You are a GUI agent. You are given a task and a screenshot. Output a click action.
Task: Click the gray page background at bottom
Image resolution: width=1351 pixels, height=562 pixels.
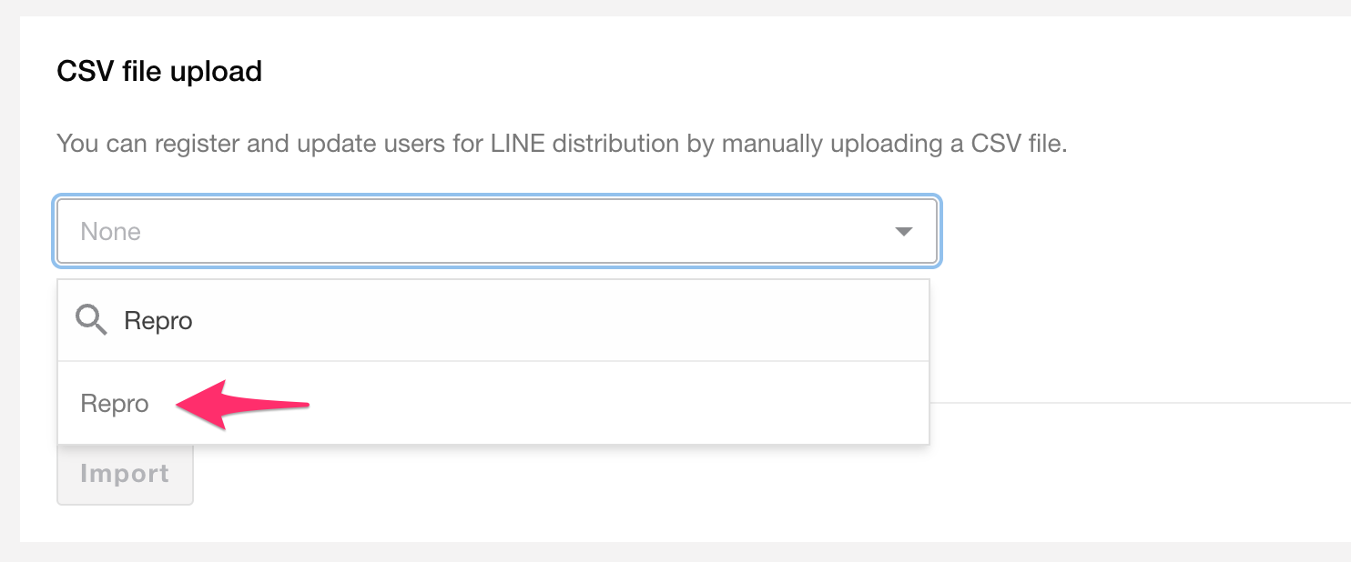674,552
